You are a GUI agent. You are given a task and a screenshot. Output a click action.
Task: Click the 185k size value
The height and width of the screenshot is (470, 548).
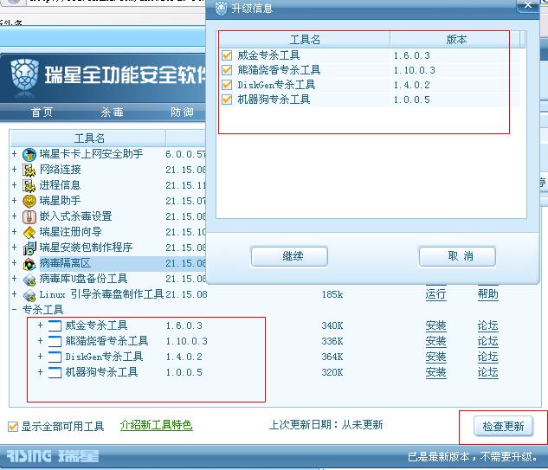(332, 295)
